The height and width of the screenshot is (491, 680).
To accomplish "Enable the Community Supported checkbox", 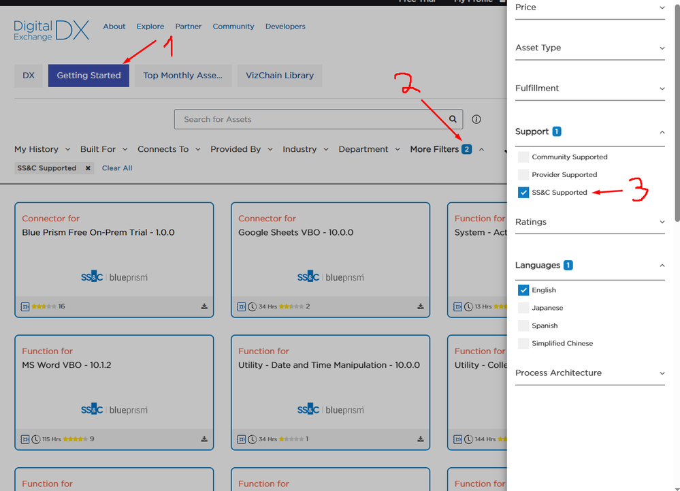I will (523, 157).
